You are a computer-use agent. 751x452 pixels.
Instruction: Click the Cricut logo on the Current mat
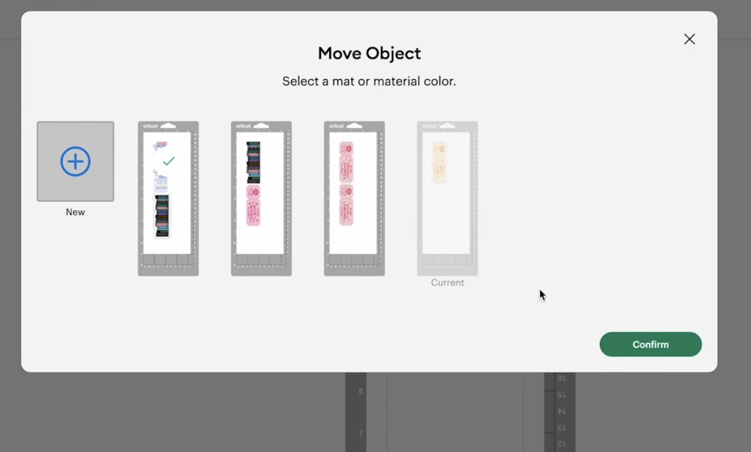point(429,126)
